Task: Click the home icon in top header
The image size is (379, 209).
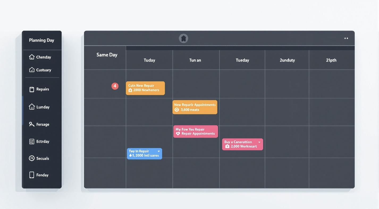Action: coord(183,38)
